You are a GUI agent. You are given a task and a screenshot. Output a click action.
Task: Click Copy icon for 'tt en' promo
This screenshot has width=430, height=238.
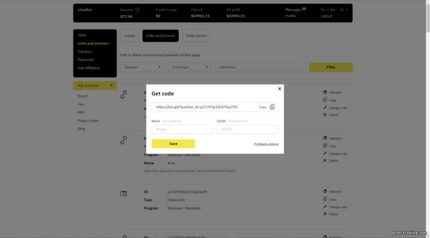325,146
